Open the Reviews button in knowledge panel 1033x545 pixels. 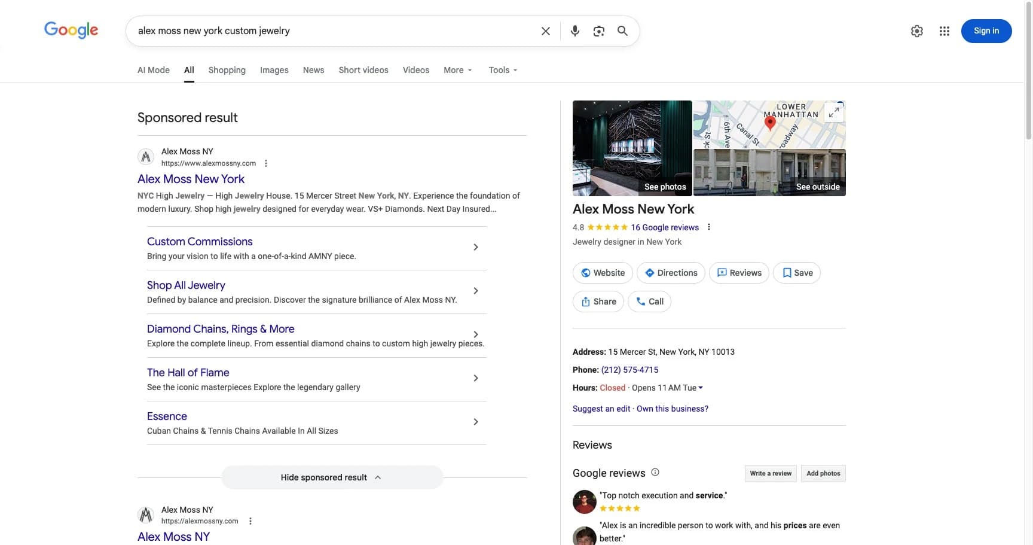(739, 273)
